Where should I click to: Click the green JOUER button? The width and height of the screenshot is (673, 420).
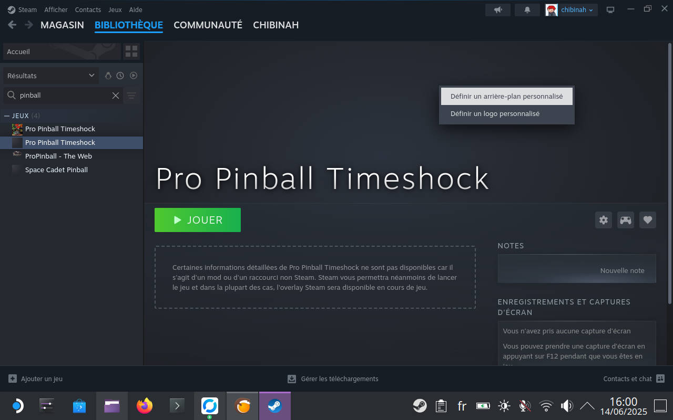point(198,220)
